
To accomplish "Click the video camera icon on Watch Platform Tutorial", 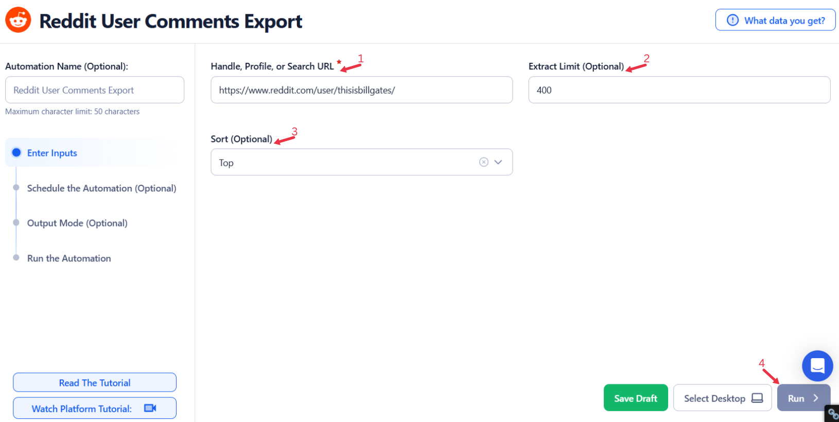I will (x=150, y=408).
